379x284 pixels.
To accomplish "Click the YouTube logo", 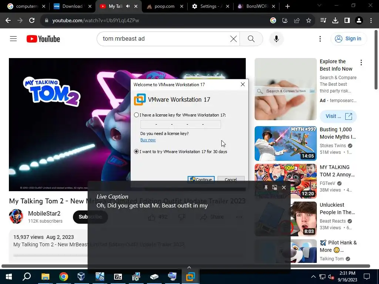I will pos(43,39).
